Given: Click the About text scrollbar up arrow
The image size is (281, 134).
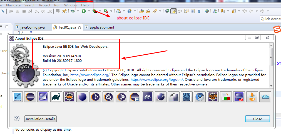Looking at the screenshot, I should pos(271,45).
